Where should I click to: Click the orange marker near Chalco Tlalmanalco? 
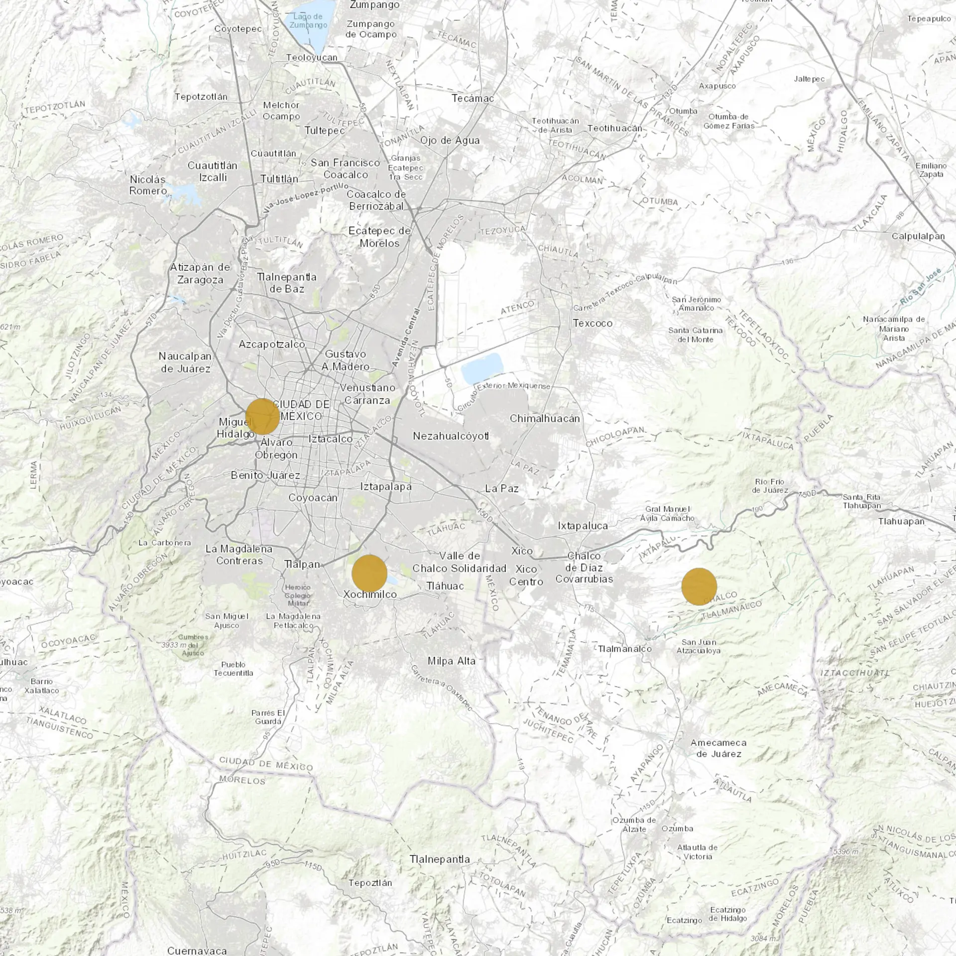coord(699,587)
